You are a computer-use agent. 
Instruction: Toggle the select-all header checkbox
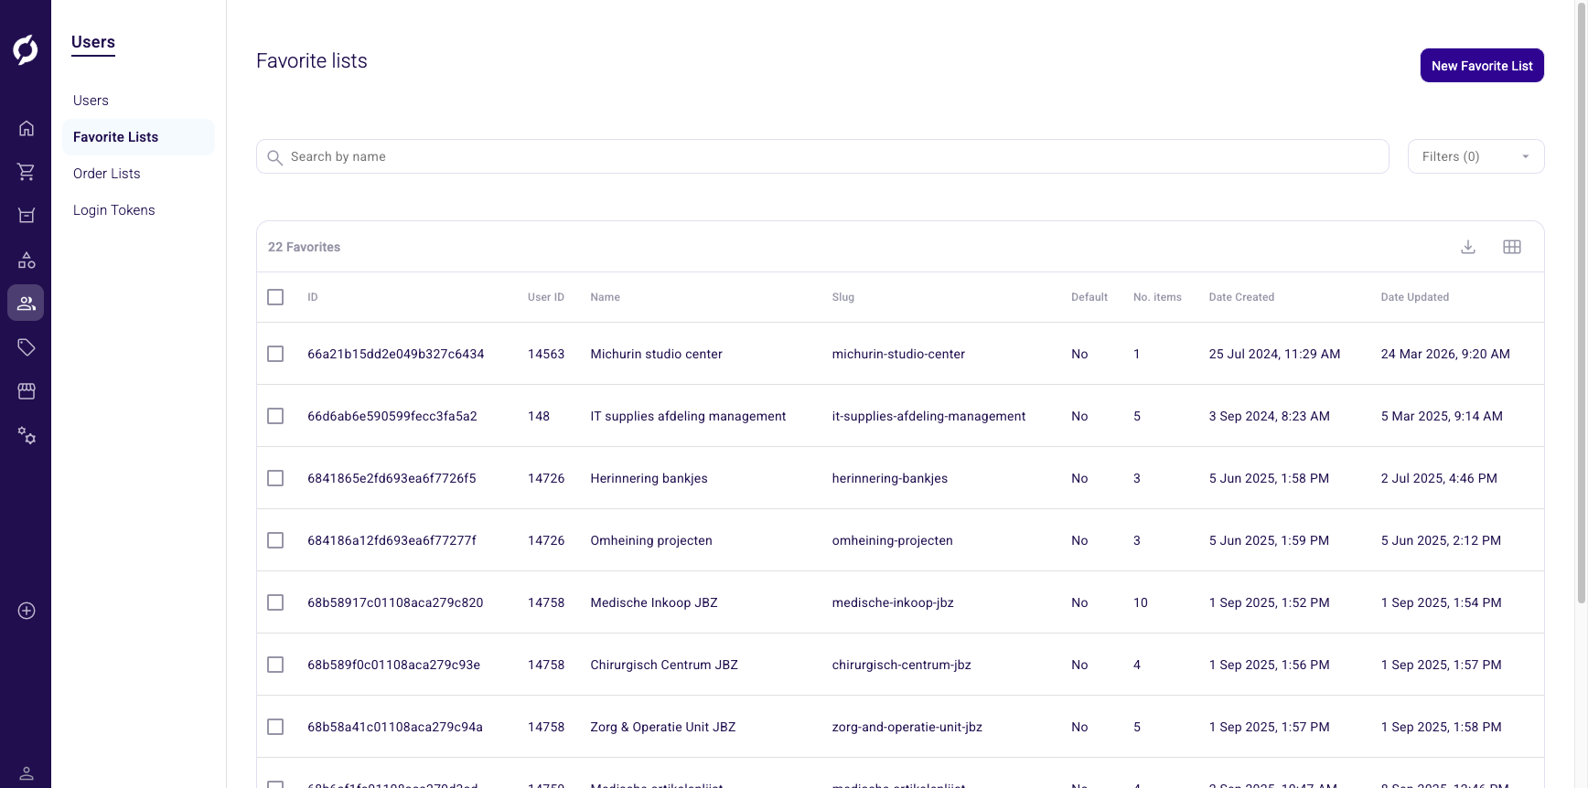pyautogui.click(x=275, y=297)
